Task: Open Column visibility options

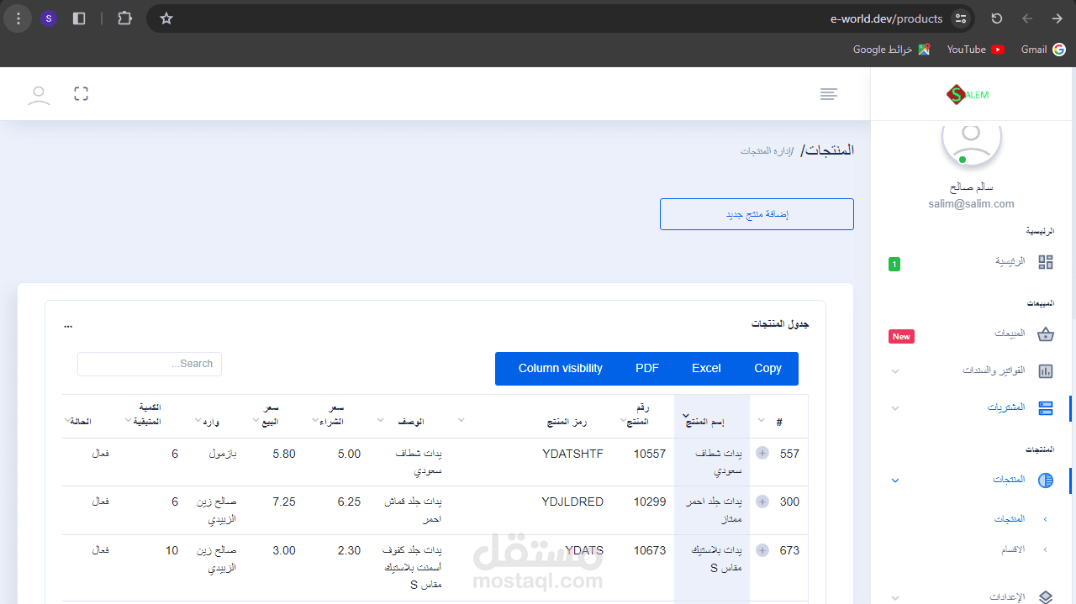Action: [560, 368]
